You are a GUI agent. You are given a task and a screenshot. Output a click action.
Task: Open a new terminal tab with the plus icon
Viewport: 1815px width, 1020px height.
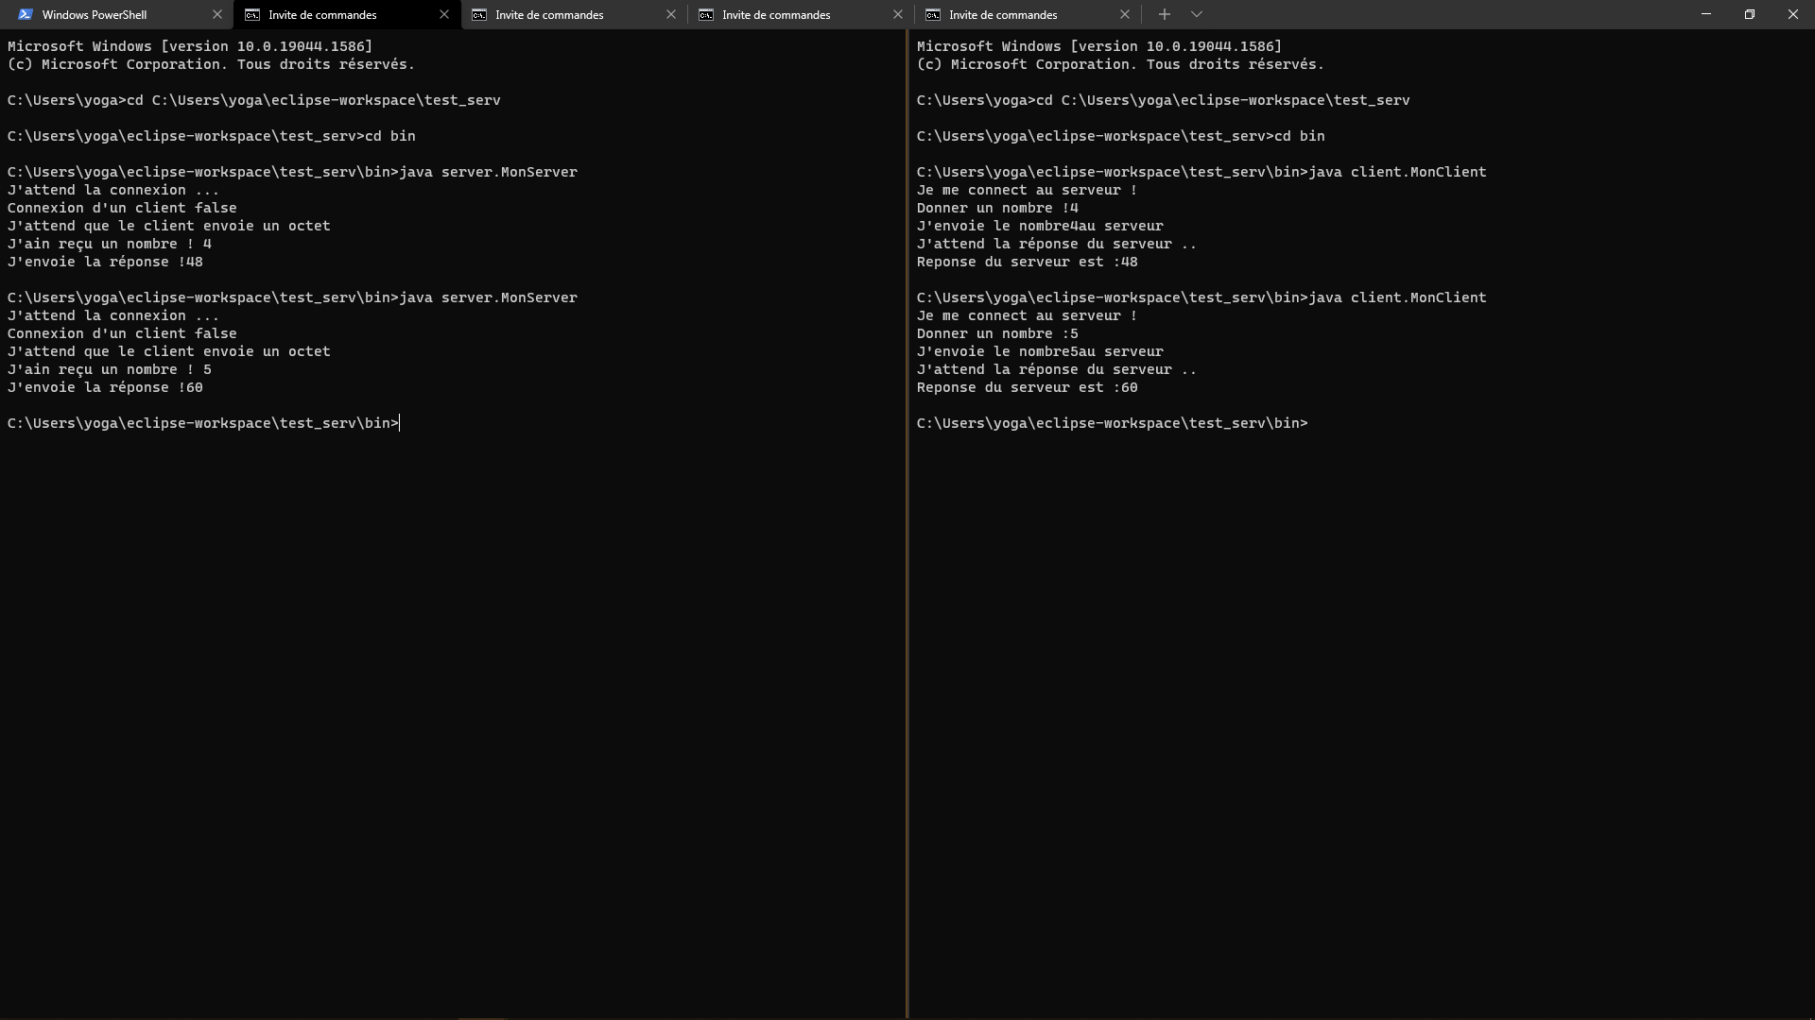(1165, 14)
